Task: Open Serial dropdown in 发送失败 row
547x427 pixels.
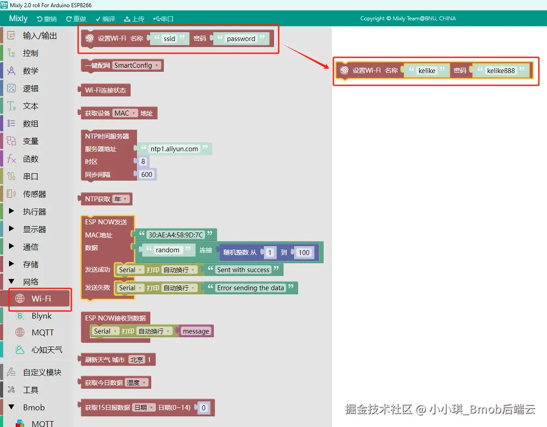Action: point(130,288)
